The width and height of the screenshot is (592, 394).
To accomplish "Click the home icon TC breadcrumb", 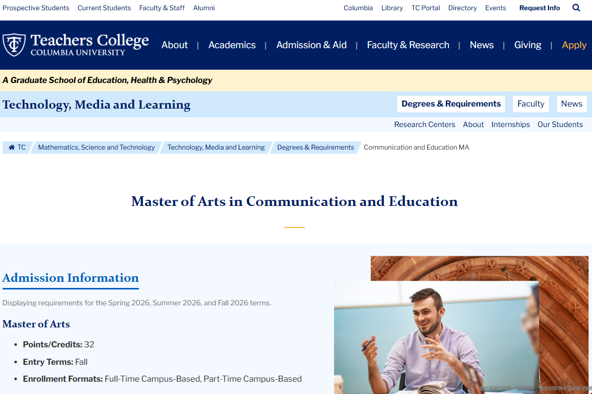I will 17,148.
